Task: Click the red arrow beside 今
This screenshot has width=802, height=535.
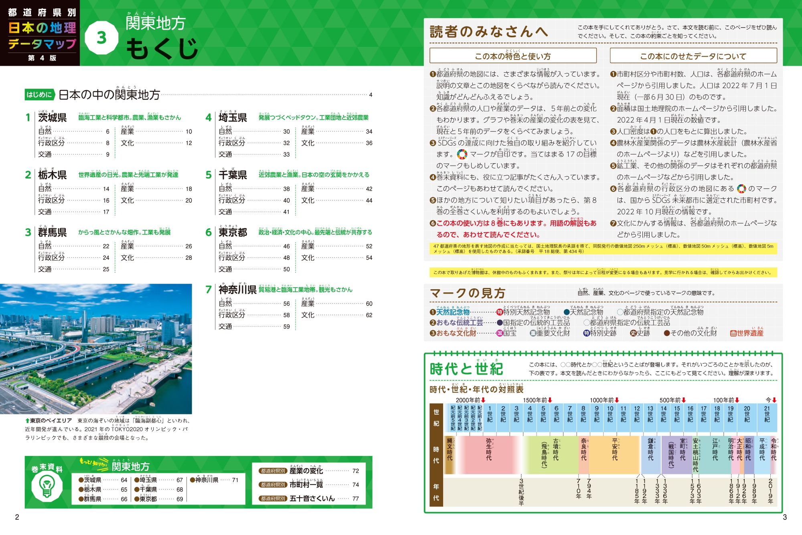Action: pyautogui.click(x=774, y=400)
